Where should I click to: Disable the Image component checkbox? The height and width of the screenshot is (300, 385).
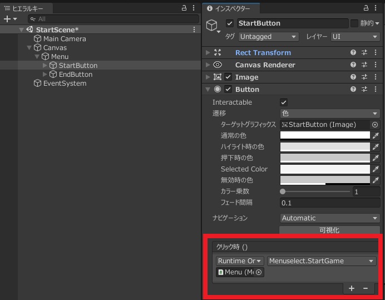228,77
